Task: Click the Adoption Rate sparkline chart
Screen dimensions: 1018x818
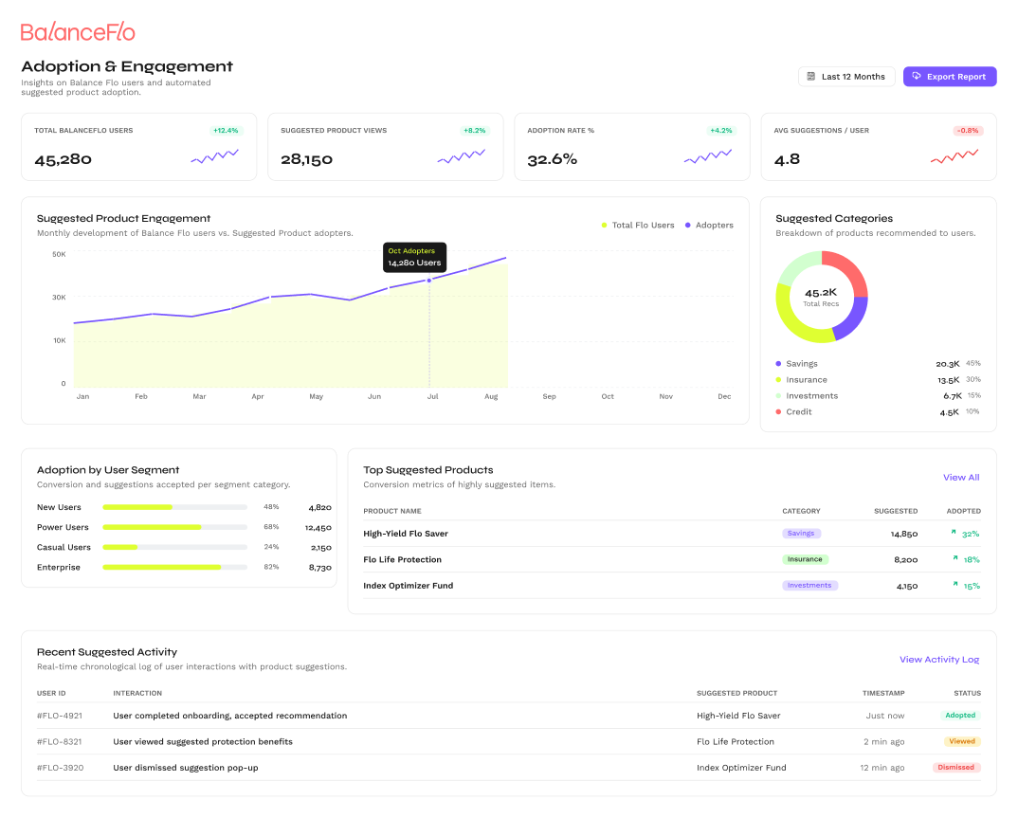Action: click(x=708, y=155)
